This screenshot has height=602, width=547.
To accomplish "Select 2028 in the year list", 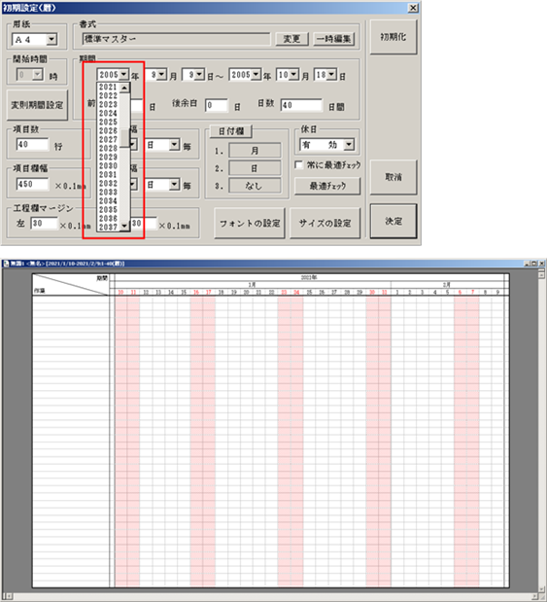I will (108, 148).
